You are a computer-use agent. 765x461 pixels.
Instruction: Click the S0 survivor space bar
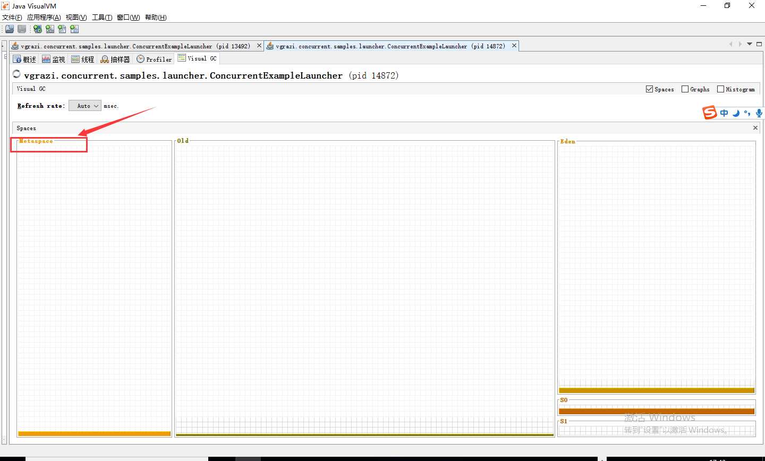tap(657, 411)
